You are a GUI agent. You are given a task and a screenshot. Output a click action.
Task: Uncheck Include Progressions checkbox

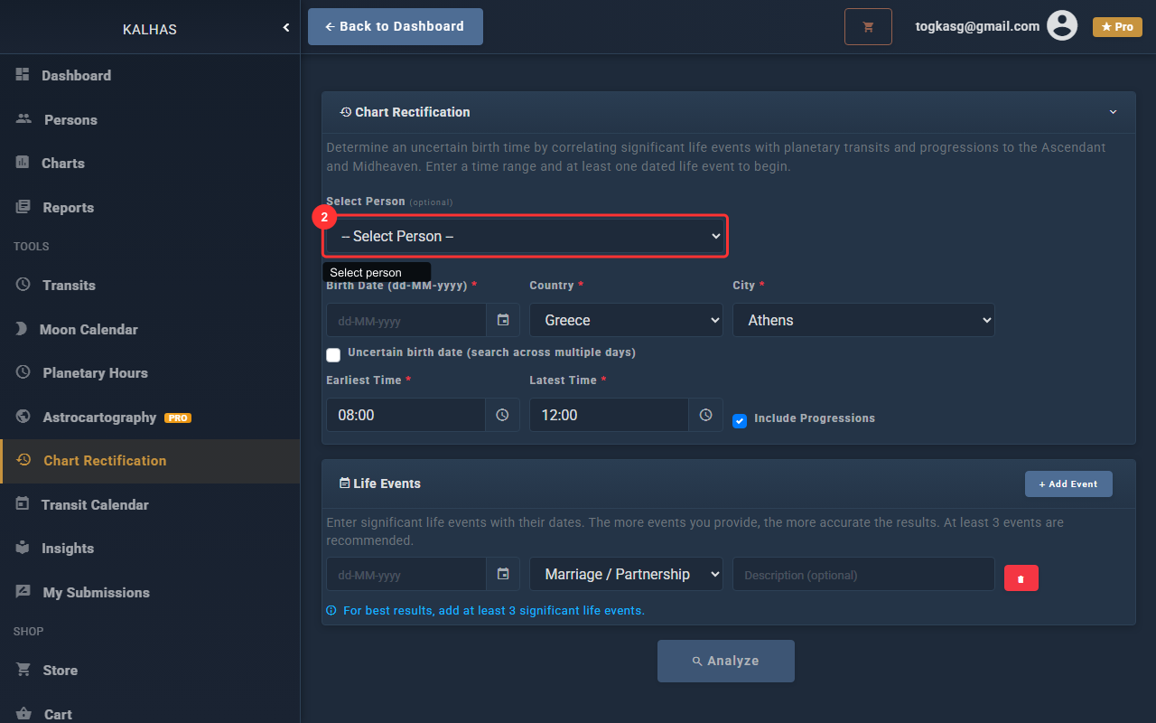point(740,420)
